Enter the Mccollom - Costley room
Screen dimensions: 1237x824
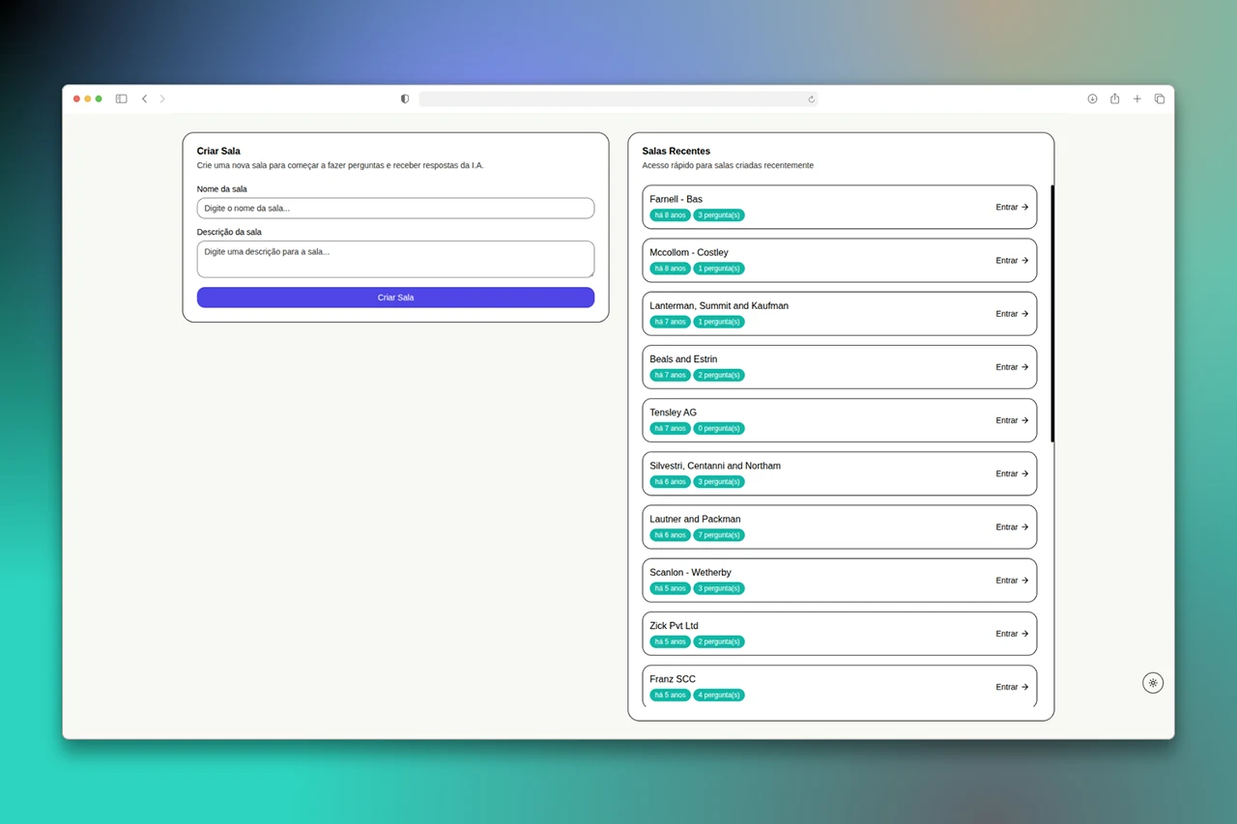(x=1012, y=260)
